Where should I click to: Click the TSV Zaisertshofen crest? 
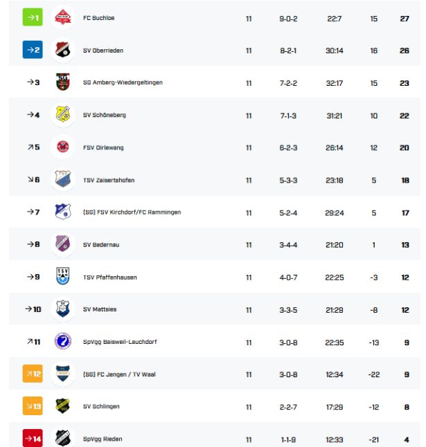coord(63,180)
